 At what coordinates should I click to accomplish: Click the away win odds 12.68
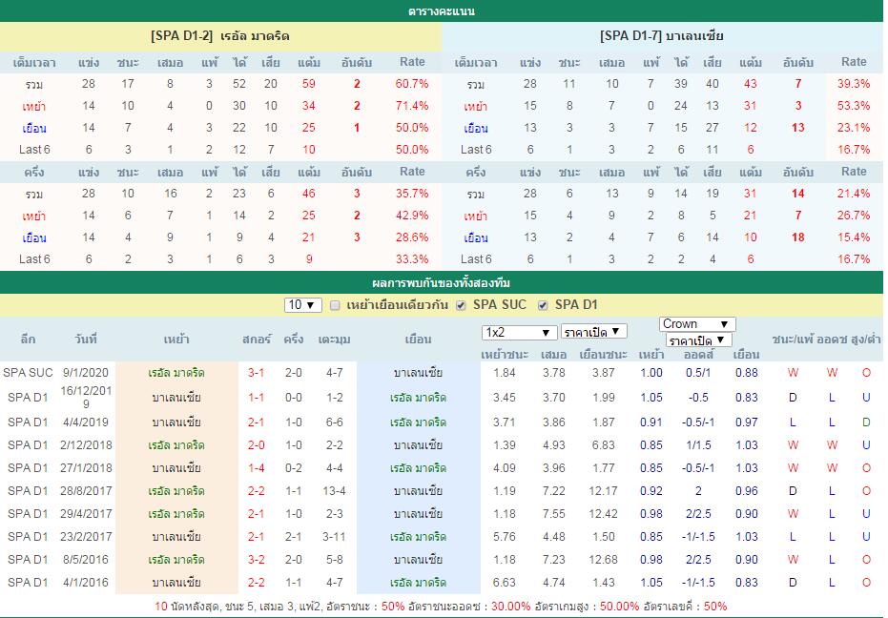(x=603, y=560)
